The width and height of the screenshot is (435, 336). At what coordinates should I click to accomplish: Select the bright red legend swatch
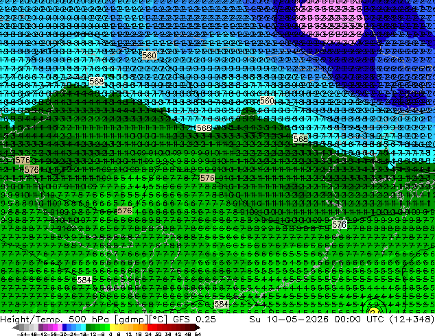[x=150, y=328]
